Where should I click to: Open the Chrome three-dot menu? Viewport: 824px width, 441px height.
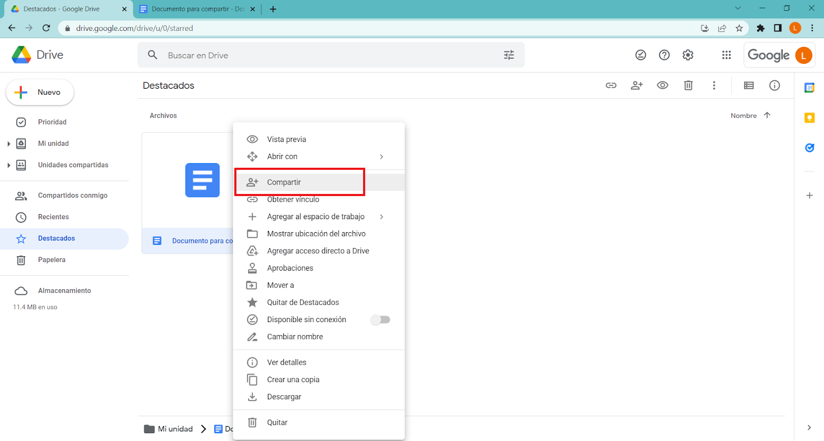tap(812, 28)
